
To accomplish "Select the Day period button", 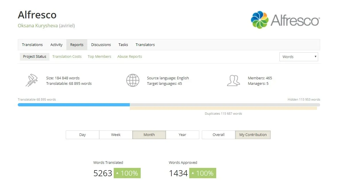I will [x=82, y=135].
